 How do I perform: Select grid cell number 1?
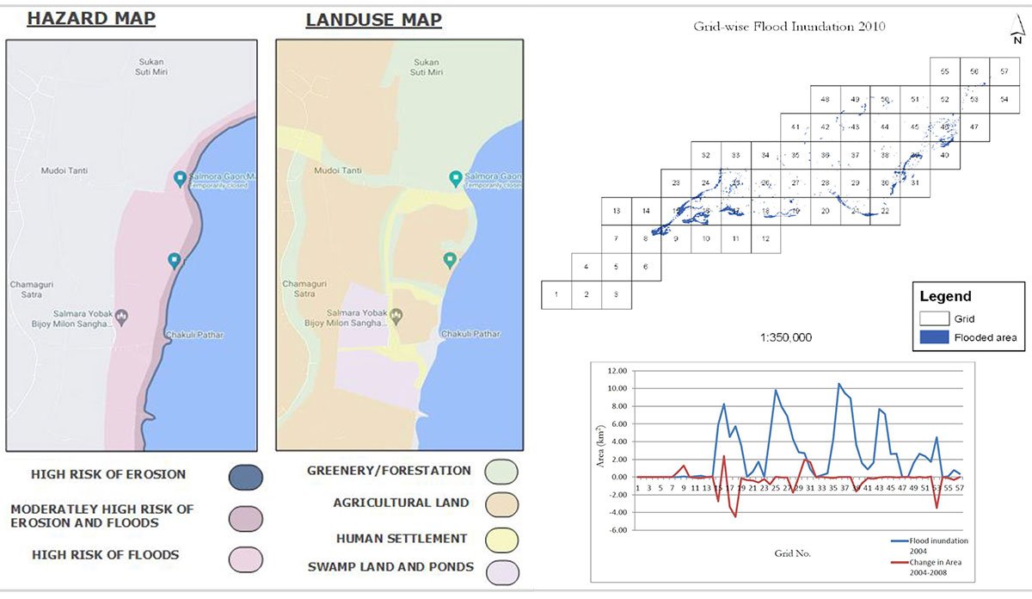[x=556, y=295]
